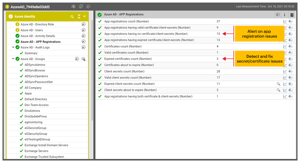Click Expired certificates count measure
Image resolution: width=300 pixels, height=163 pixels.
128,59
